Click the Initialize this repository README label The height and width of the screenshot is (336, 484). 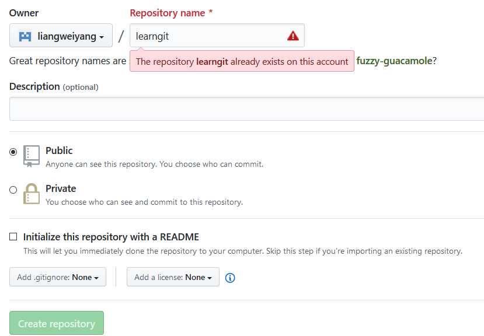[111, 237]
